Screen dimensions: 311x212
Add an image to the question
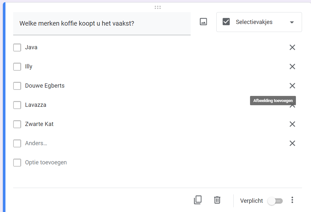(x=203, y=22)
